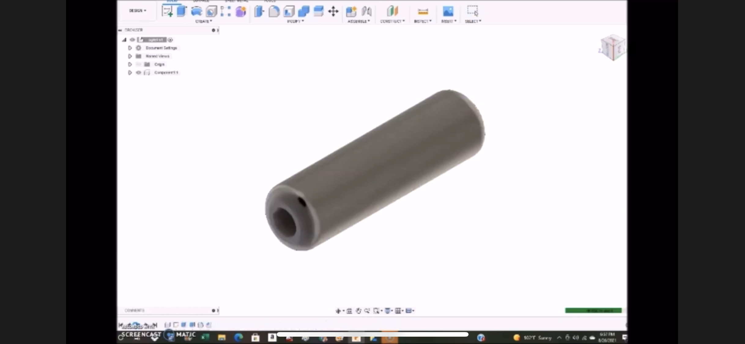Toggle visibility eye of Origin folder

[x=139, y=64]
